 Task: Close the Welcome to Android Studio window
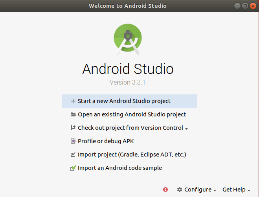coord(253,6)
